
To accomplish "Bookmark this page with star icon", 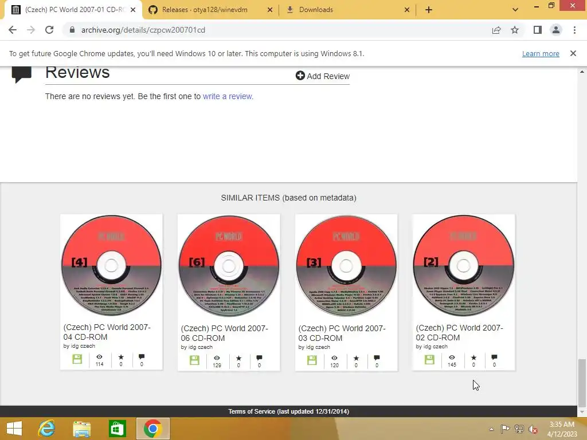I will pyautogui.click(x=515, y=30).
